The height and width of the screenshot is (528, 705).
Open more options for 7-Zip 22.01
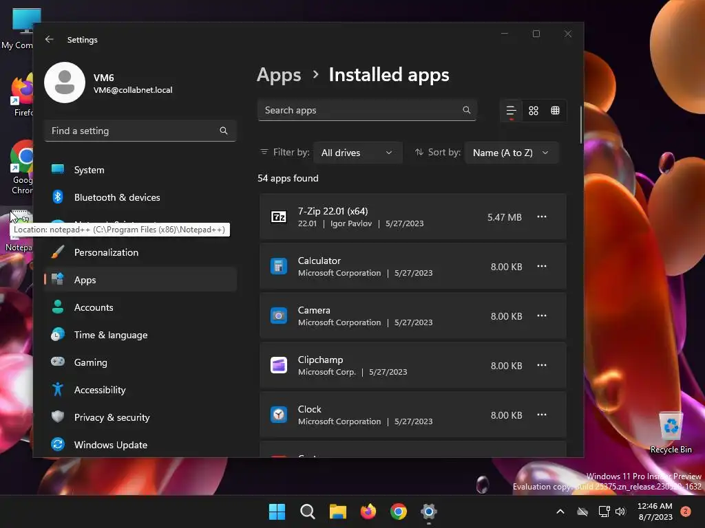(542, 217)
